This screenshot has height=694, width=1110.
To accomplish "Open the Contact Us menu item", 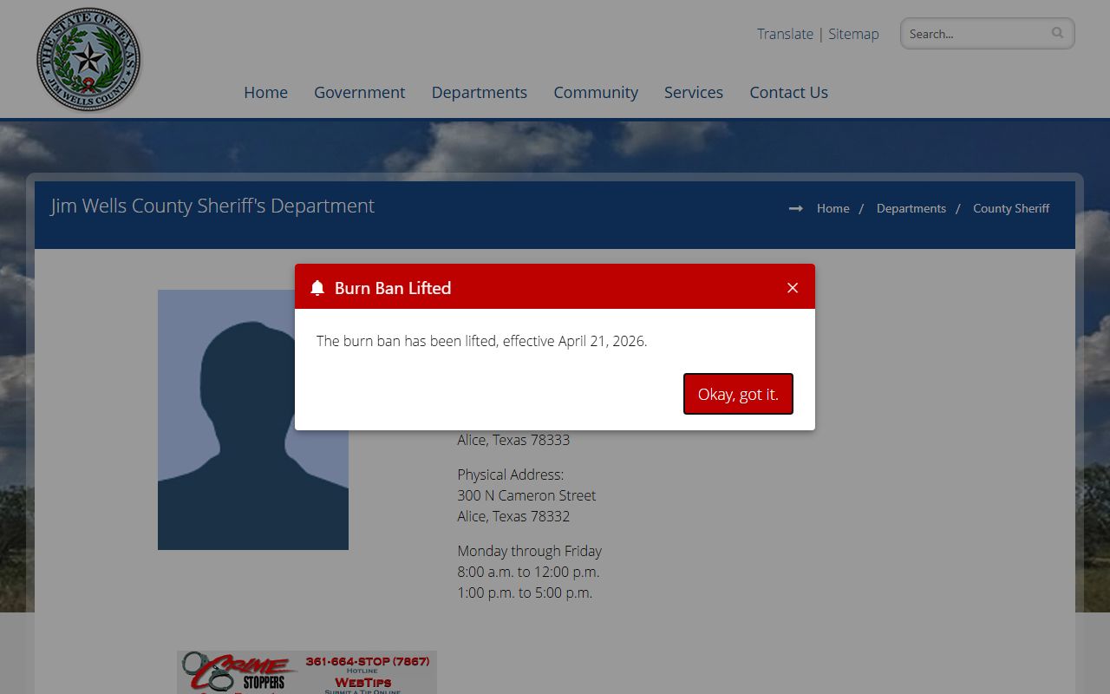I will tap(788, 92).
